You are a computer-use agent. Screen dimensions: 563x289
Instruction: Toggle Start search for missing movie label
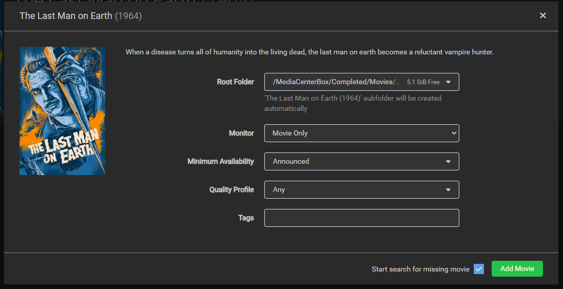click(420, 269)
